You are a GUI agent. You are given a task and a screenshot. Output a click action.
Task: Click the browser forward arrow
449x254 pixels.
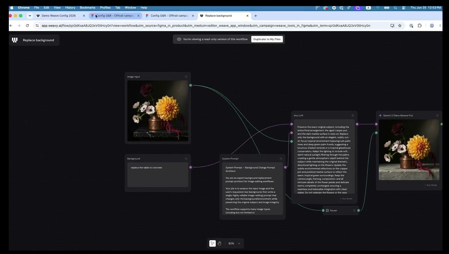(x=19, y=26)
